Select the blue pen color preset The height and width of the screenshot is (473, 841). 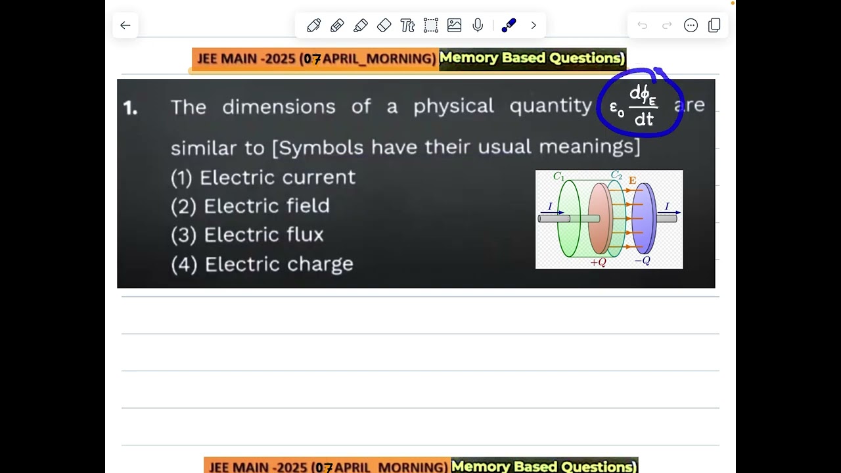(509, 26)
